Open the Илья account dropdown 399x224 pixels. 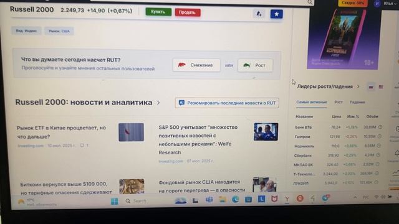pos(390,3)
